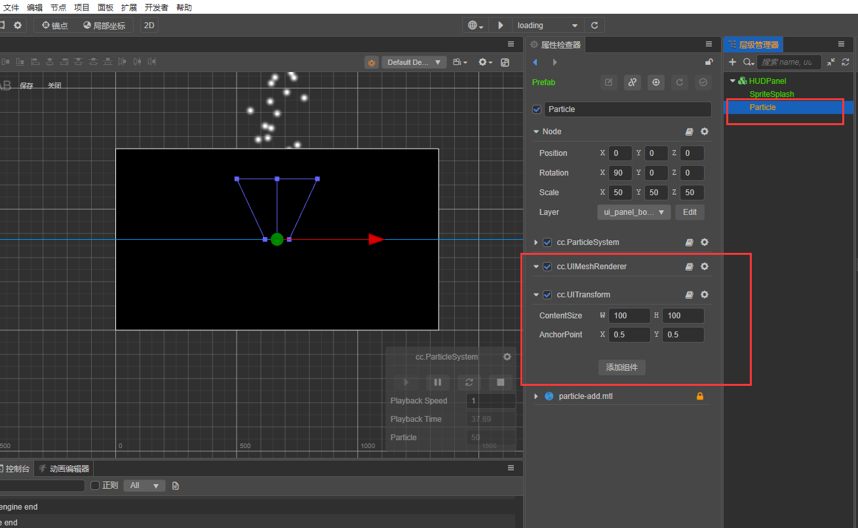Open the 项目 menu
Viewport: 858px width, 528px height.
click(x=82, y=7)
